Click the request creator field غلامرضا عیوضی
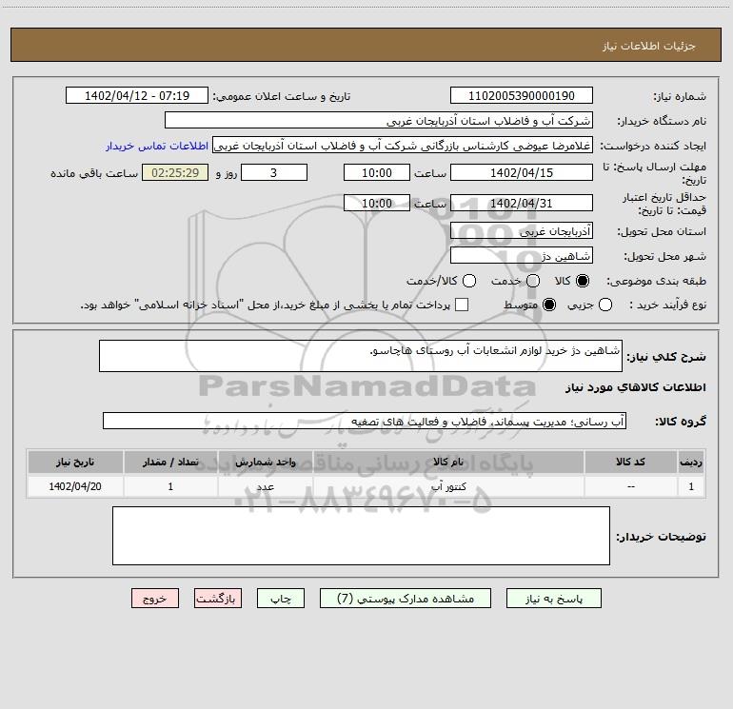 [x=403, y=146]
